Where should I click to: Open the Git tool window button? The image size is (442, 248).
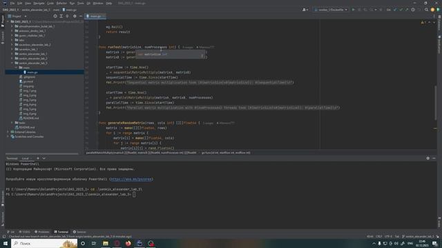click(x=11, y=232)
